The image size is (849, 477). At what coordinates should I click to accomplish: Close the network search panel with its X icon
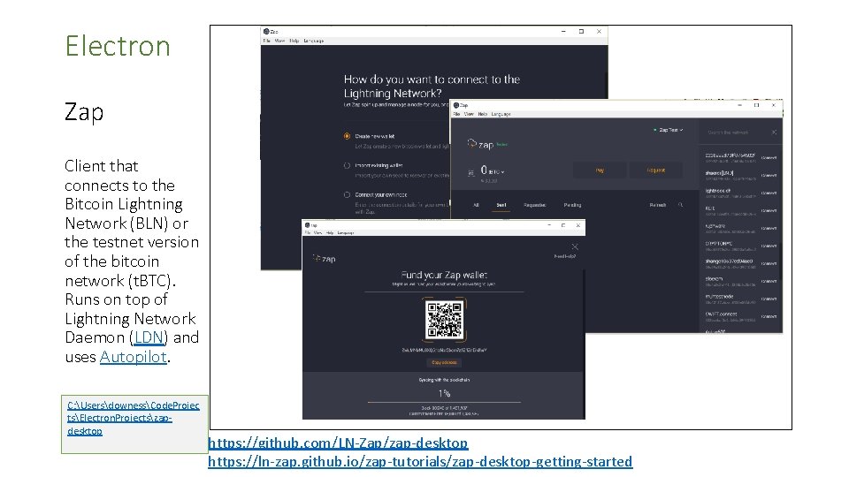[x=775, y=132]
